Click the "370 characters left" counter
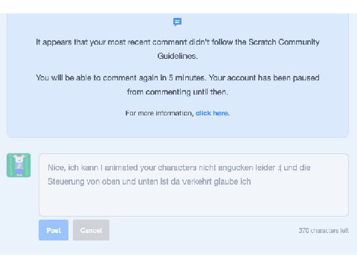357x268 pixels. click(324, 231)
